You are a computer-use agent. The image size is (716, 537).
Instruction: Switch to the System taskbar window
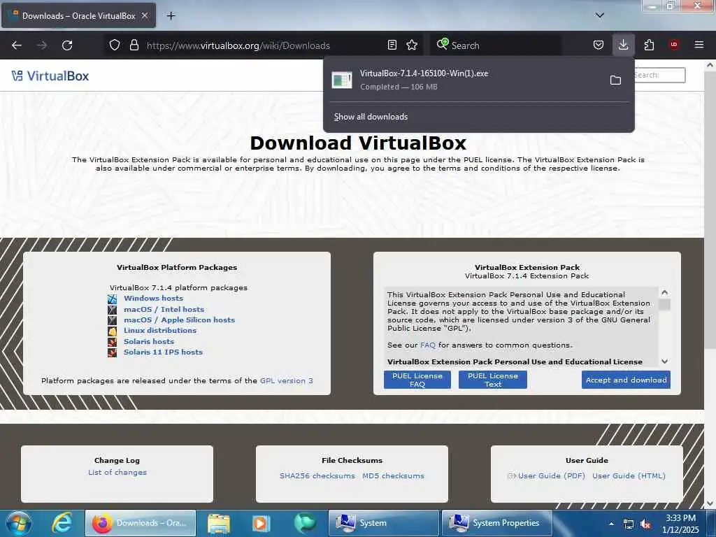tap(383, 523)
